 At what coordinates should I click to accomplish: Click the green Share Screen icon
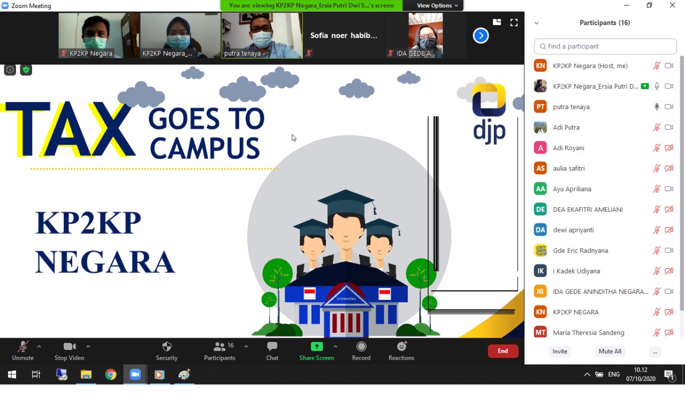click(317, 347)
